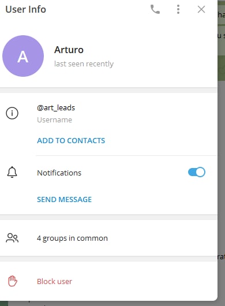Copy the @art_leads username

(x=56, y=108)
